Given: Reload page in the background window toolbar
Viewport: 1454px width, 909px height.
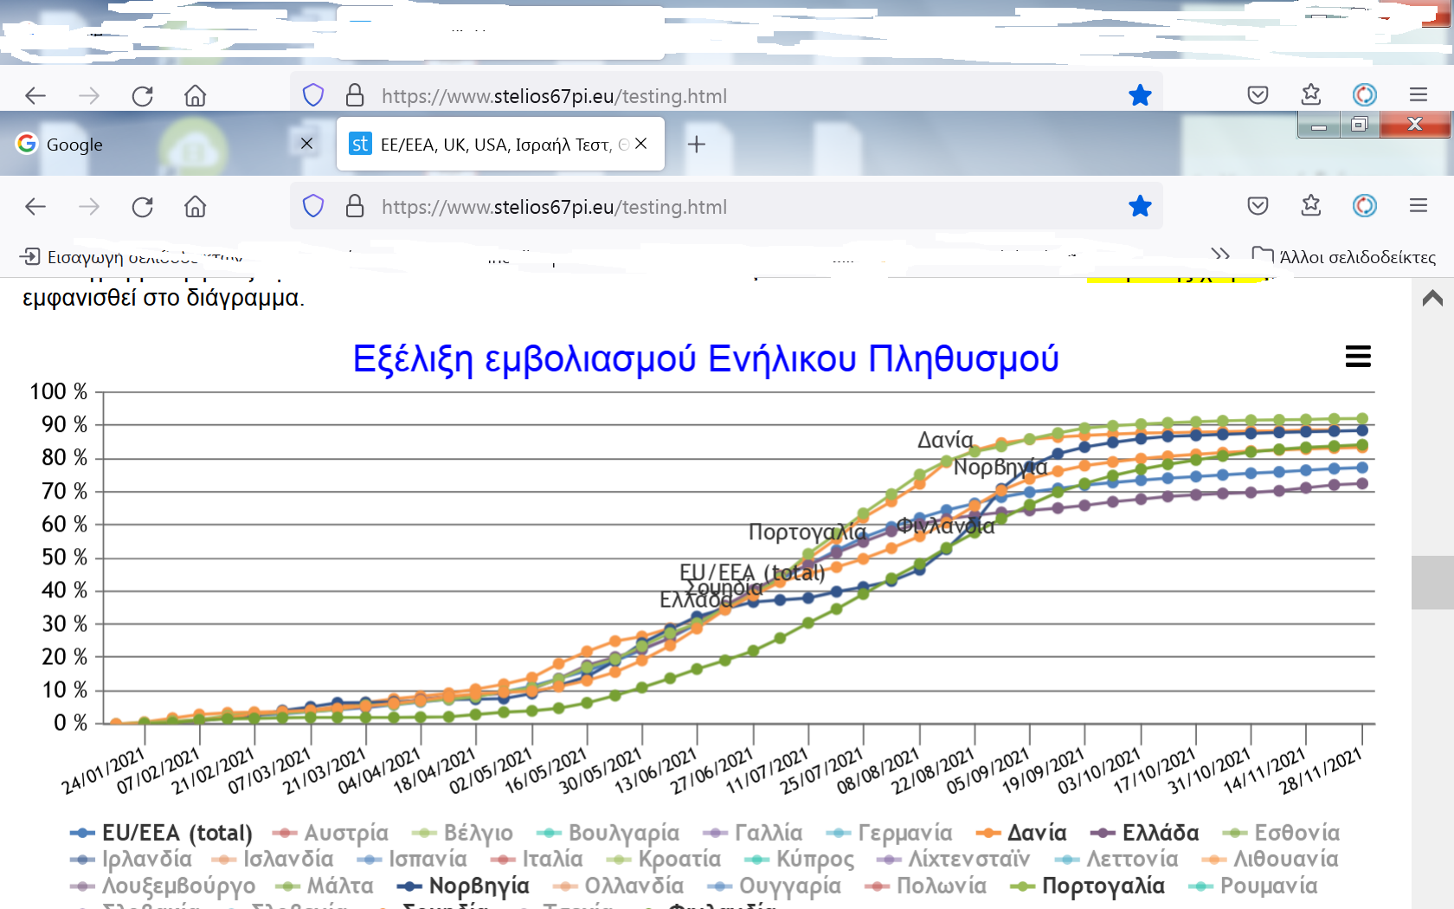Looking at the screenshot, I should (143, 95).
